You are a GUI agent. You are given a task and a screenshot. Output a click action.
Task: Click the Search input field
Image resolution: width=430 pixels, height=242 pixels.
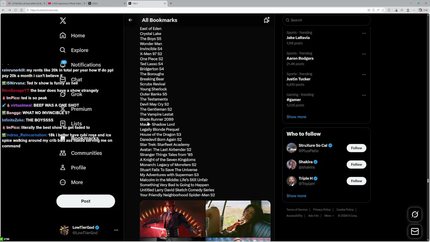point(326,20)
